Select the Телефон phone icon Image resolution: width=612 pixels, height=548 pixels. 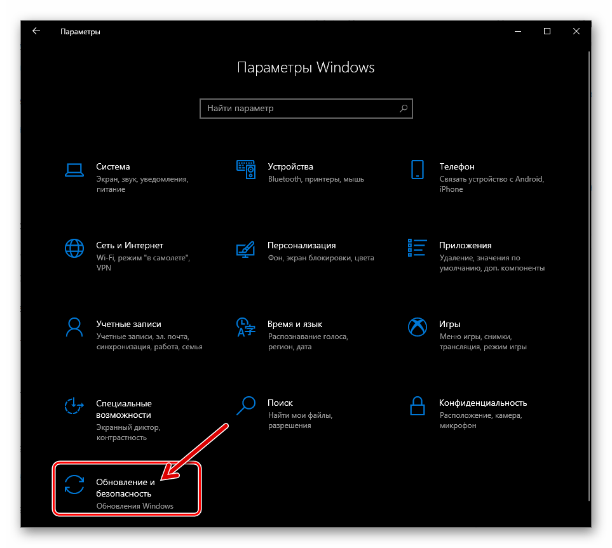click(x=418, y=170)
